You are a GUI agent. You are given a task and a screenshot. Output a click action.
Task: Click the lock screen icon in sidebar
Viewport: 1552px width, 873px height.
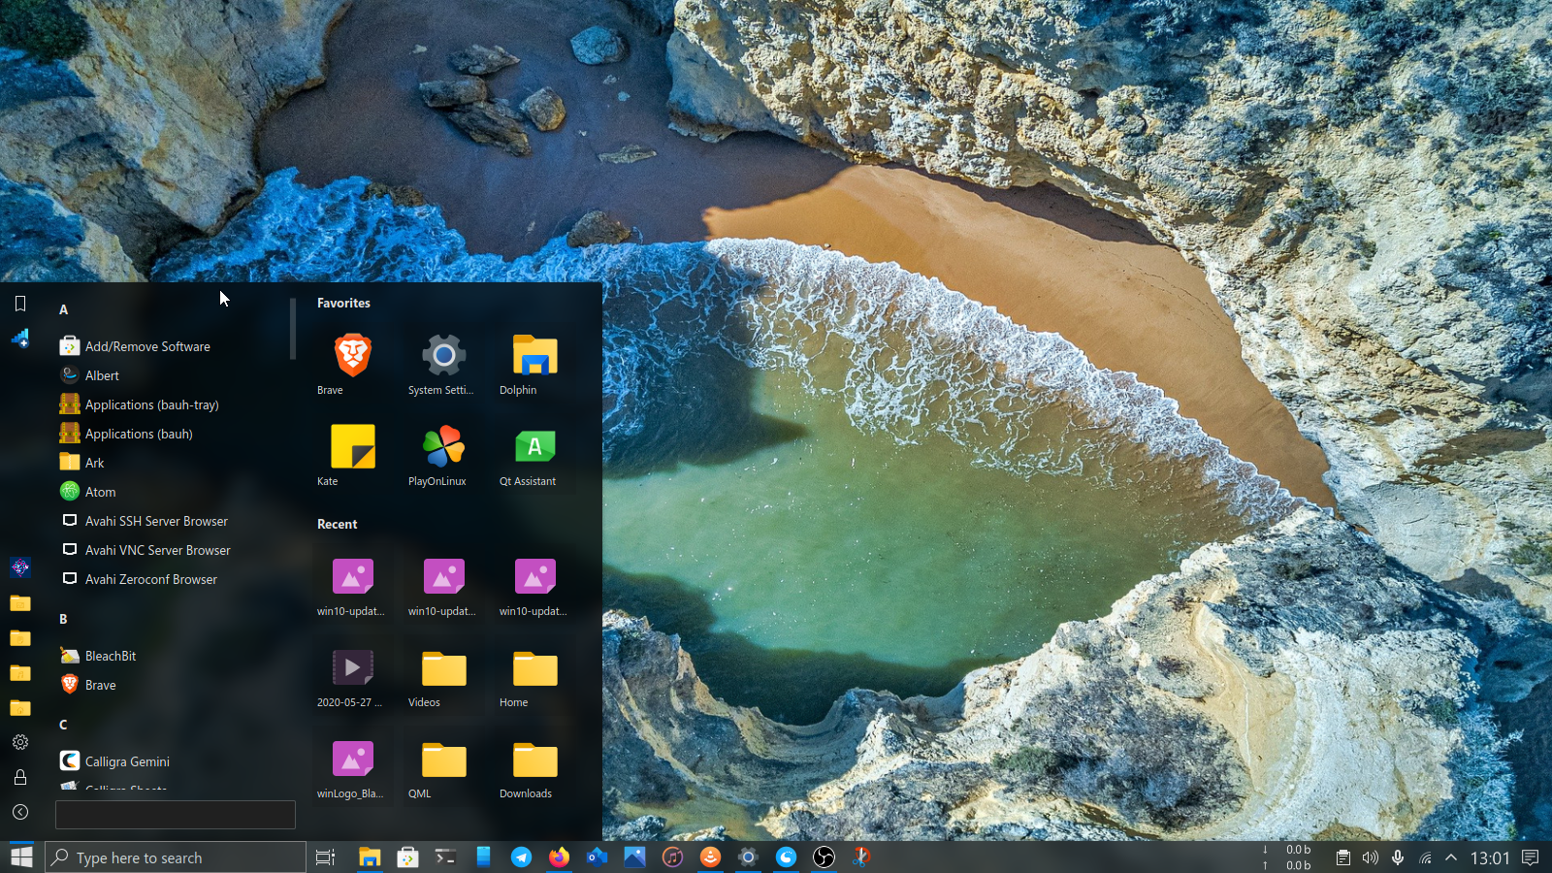[x=20, y=777]
